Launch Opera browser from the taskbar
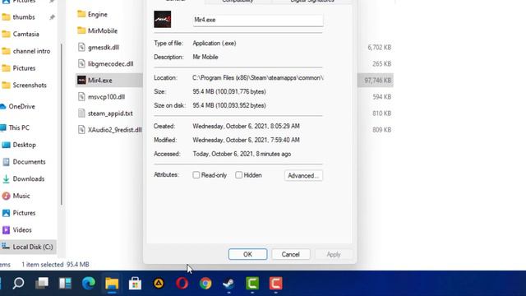The image size is (526, 296). click(182, 284)
